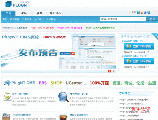Click the 收藏到 label beside share icons
Viewport: 158px width, 120px height.
click(133, 12)
